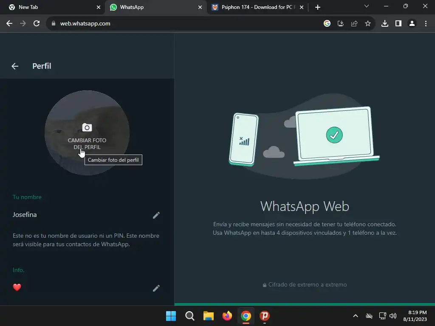This screenshot has width=435, height=326.
Task: Click the Info. label
Action: click(x=19, y=270)
